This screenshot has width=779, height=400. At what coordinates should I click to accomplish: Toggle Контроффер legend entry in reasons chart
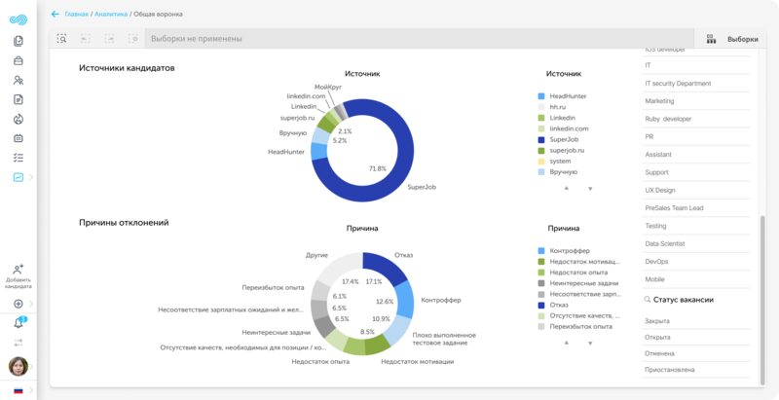pyautogui.click(x=571, y=250)
